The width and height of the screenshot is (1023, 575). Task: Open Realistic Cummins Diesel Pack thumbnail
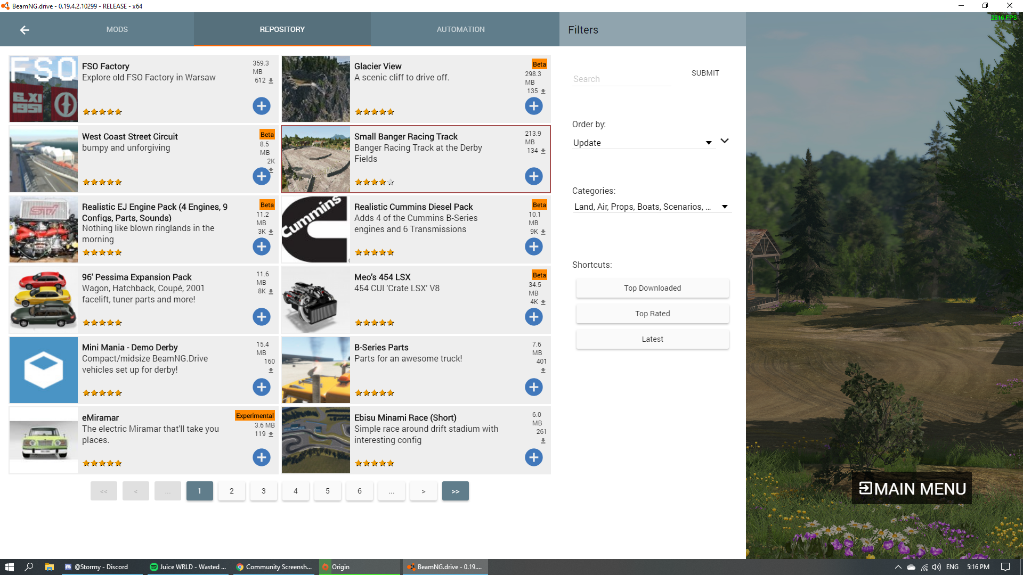click(316, 229)
